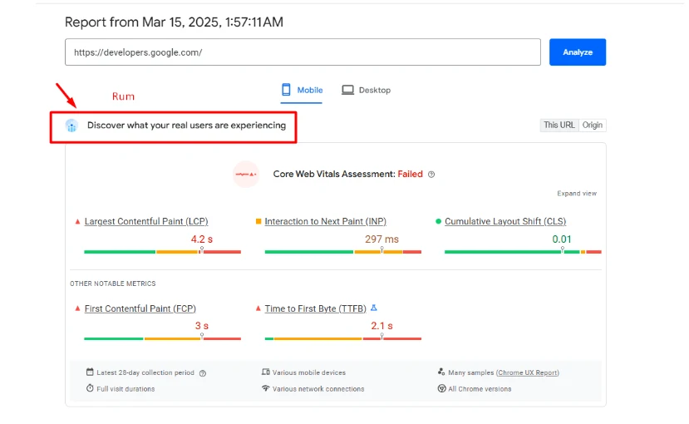Click the 2.1 s TTFB value
The height and width of the screenshot is (424, 689).
pos(381,326)
